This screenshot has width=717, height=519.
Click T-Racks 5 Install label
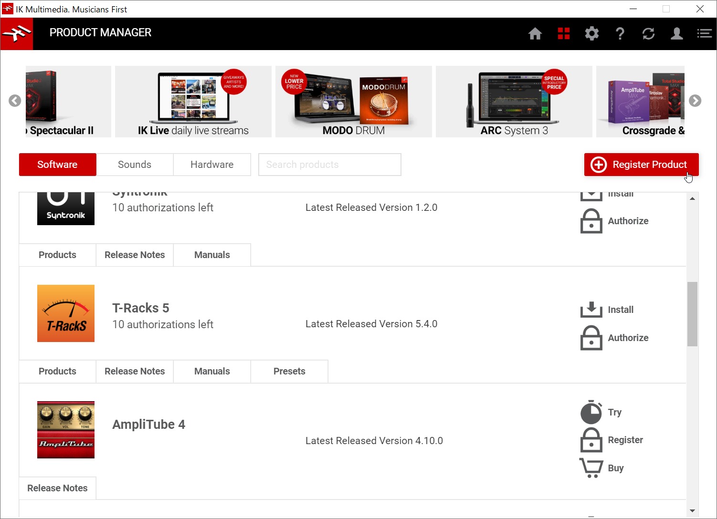point(621,310)
